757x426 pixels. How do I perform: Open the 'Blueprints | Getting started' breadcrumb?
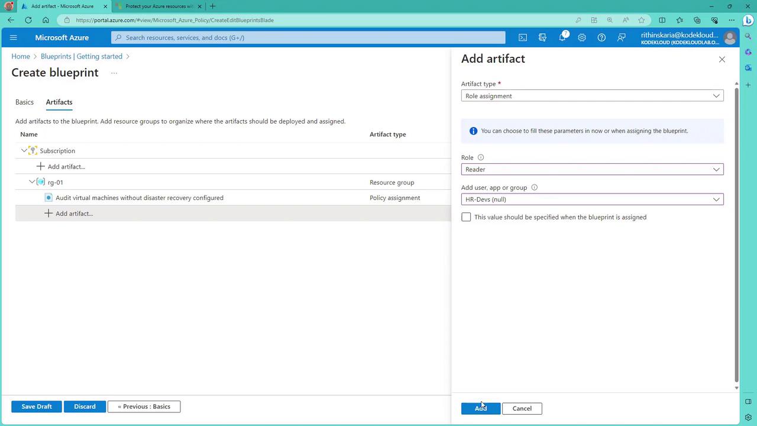point(82,56)
